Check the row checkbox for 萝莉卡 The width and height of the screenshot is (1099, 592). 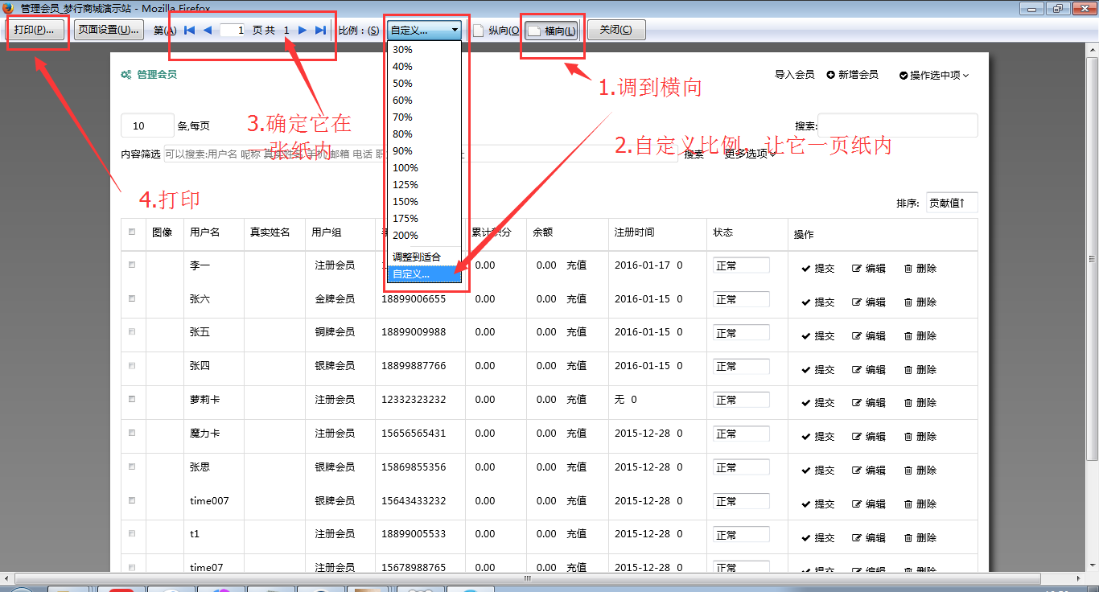pos(133,400)
